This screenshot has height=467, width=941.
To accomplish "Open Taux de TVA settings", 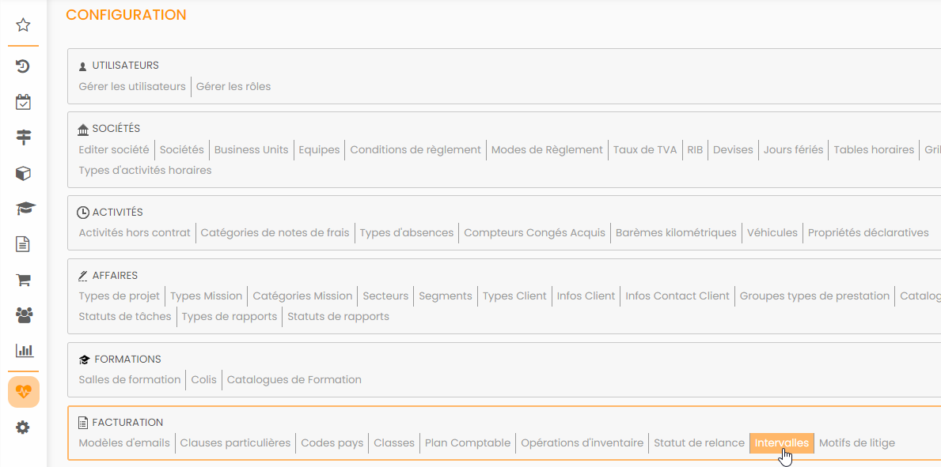I will point(644,149).
